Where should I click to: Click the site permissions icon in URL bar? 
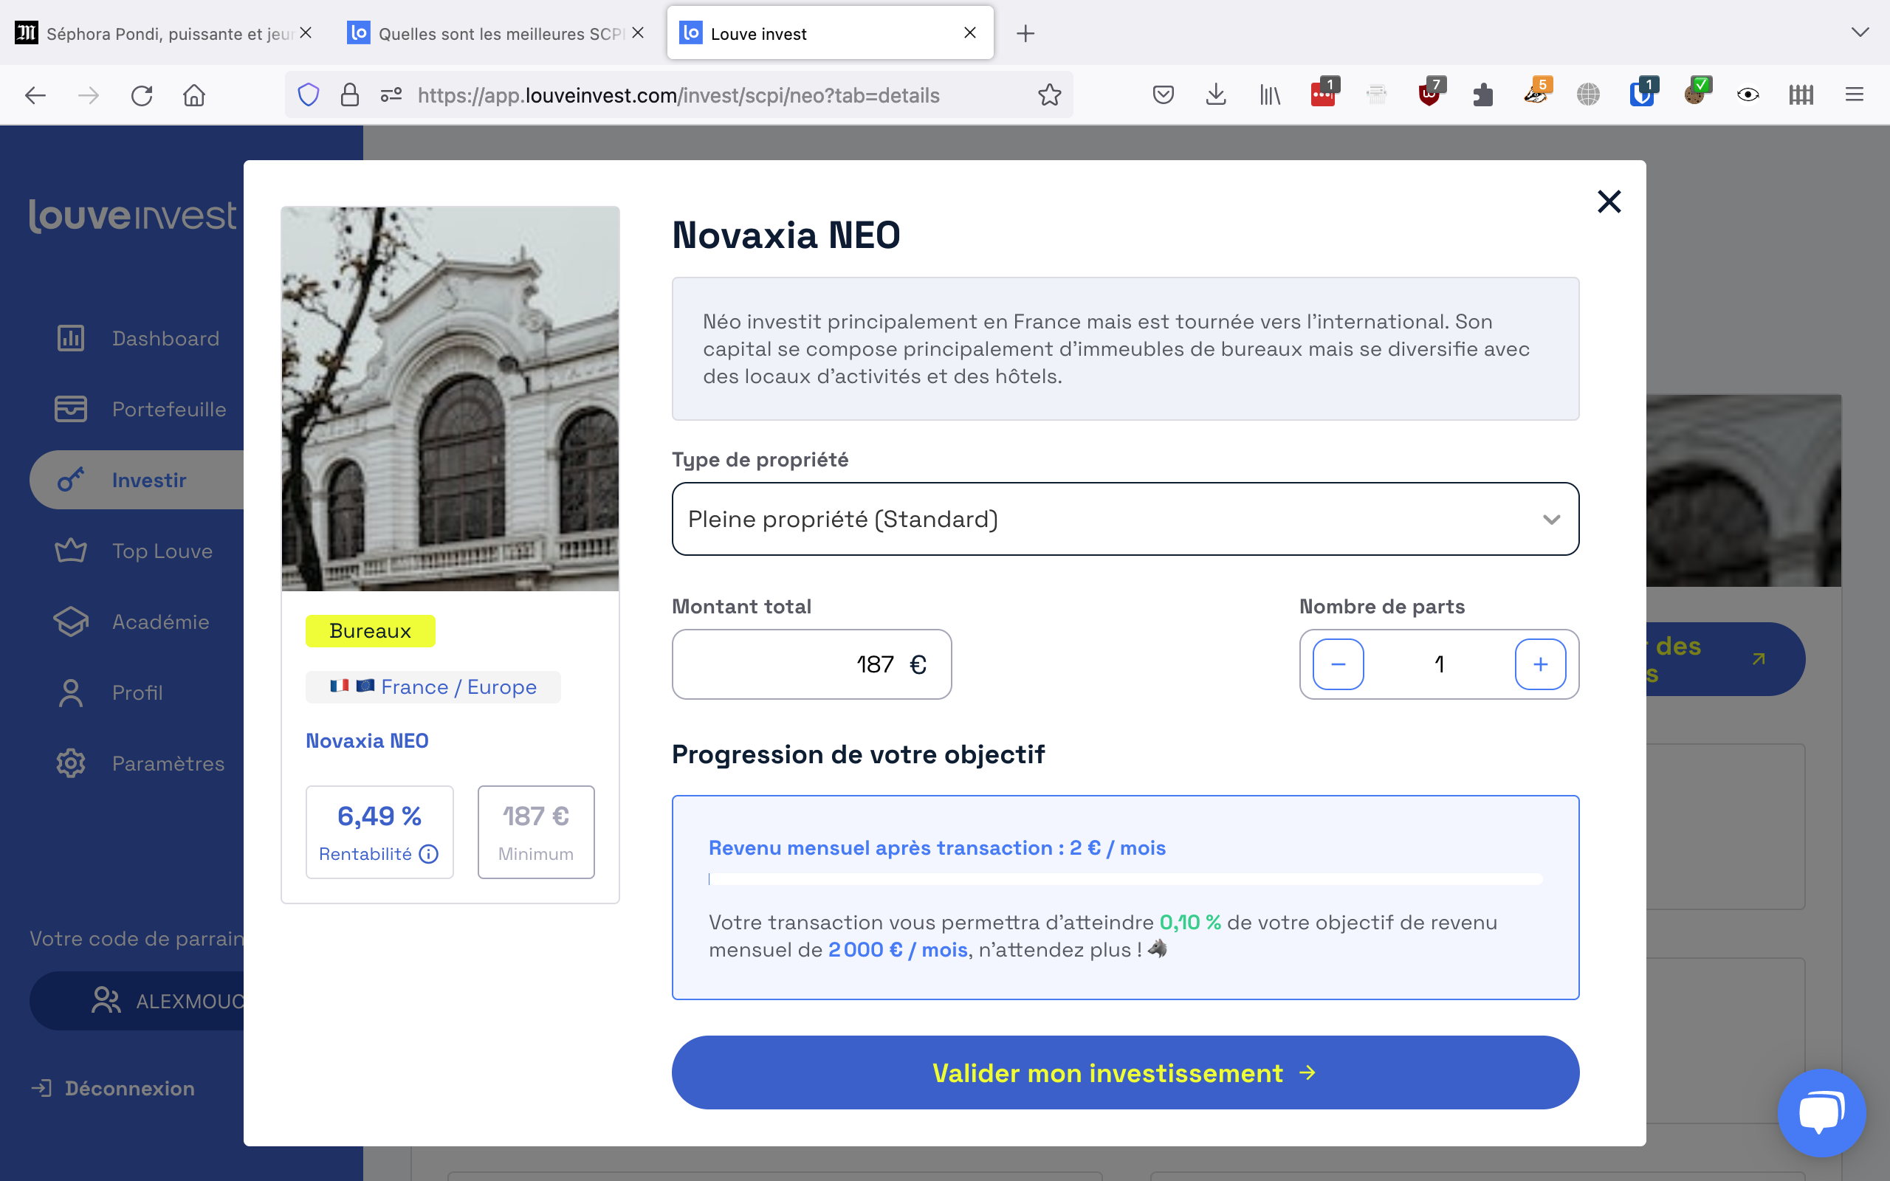point(391,95)
